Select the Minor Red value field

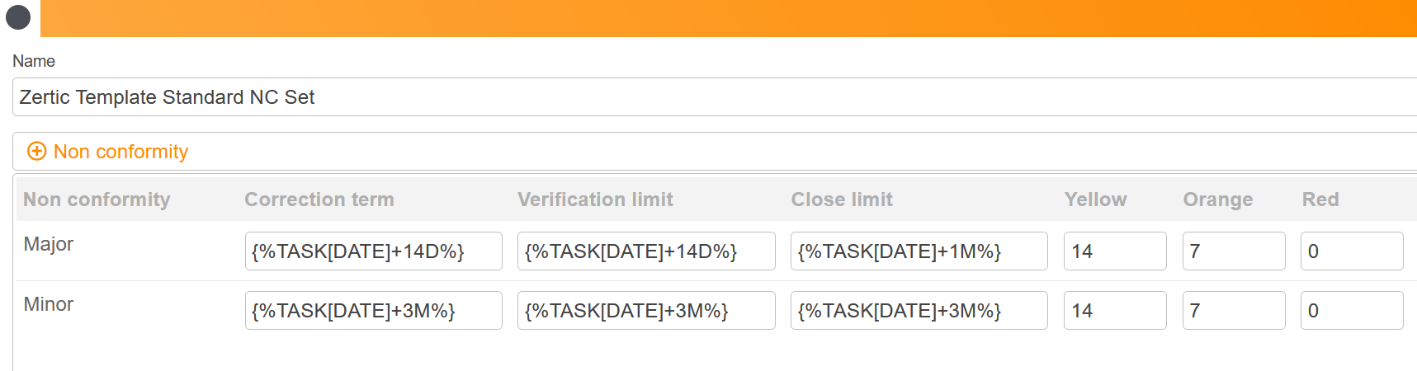[x=1351, y=311]
